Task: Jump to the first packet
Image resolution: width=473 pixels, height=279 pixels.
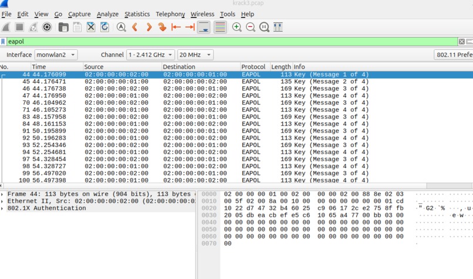Action: pos(176,27)
